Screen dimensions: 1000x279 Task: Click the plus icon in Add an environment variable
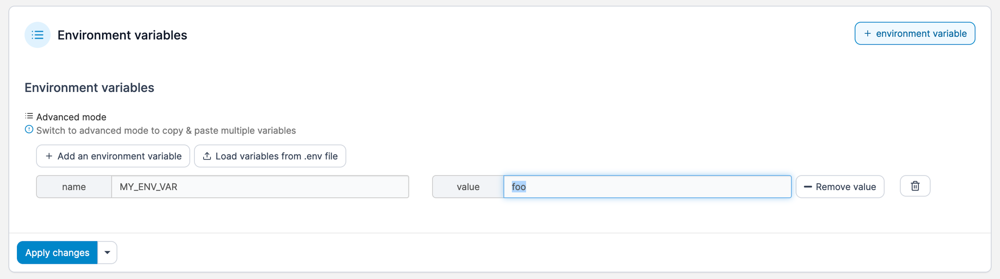click(49, 156)
